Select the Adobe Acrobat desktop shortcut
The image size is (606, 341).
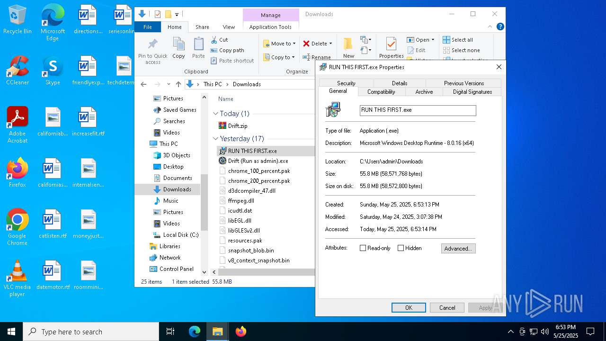click(18, 125)
